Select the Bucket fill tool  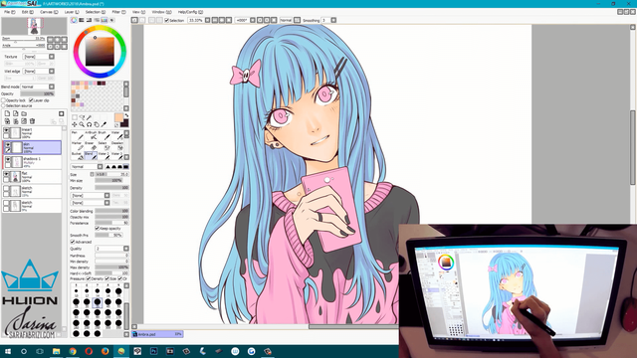77,156
